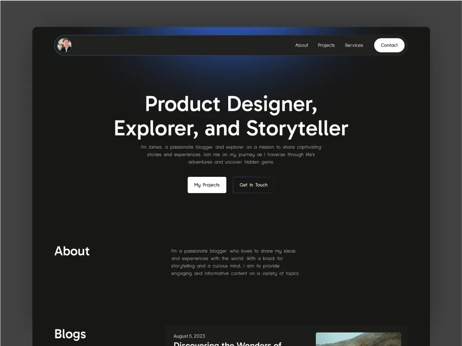Screen dimensions: 462x346
Task: Click the white Contact pill button
Action: click(389, 45)
